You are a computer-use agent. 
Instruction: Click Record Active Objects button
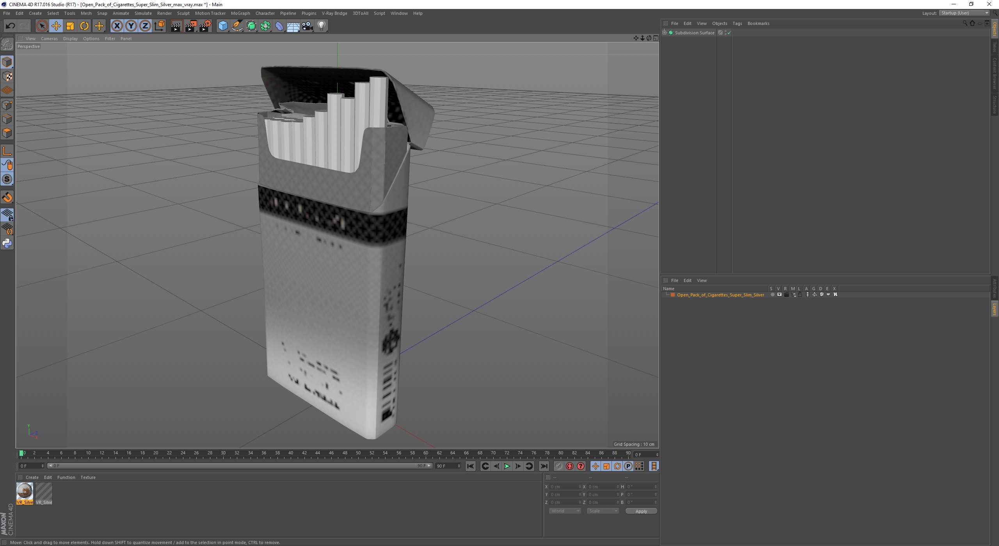pos(559,466)
